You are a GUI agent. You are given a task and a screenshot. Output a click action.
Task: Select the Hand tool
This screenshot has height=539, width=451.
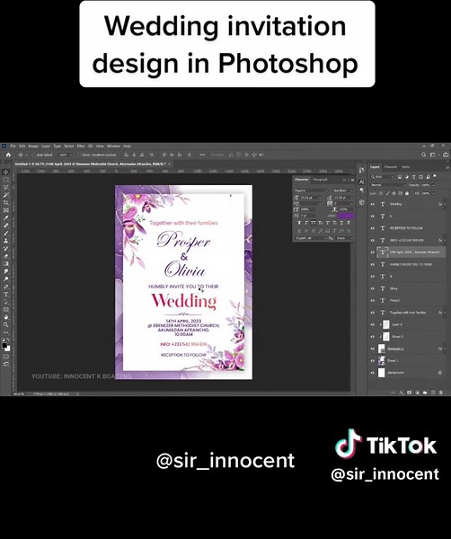coord(6,317)
